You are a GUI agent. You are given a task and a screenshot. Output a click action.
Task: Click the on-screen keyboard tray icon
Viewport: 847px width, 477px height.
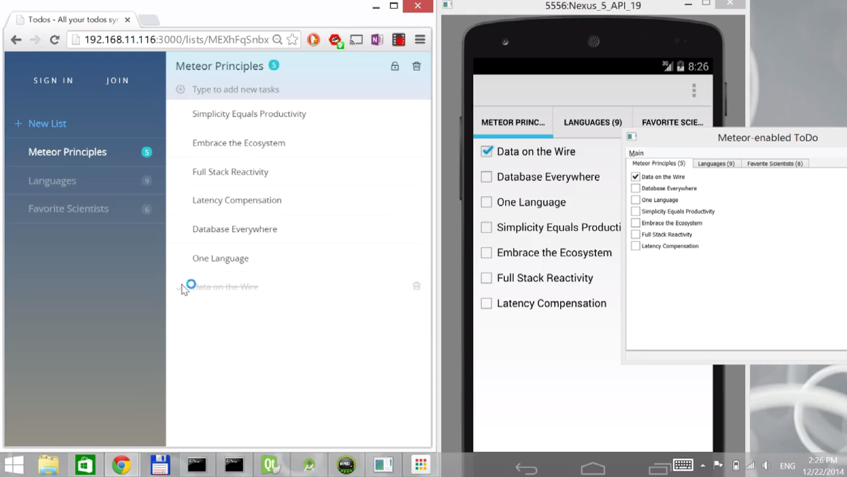tap(683, 465)
